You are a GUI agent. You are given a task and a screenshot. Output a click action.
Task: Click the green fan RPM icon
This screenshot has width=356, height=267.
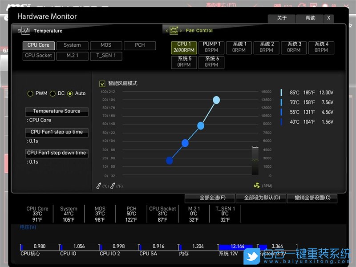(256, 186)
